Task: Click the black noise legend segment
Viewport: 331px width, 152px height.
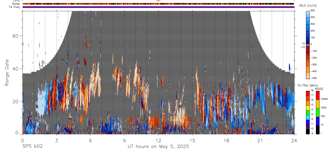Action: [318, 129]
